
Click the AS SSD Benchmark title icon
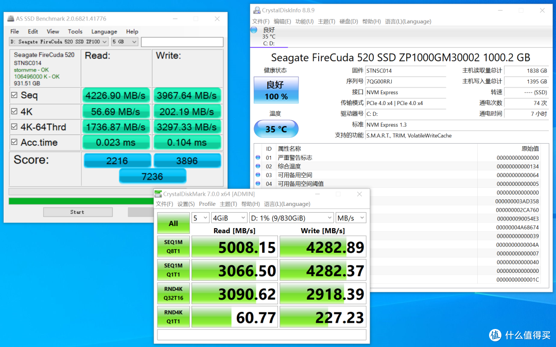pyautogui.click(x=11, y=19)
